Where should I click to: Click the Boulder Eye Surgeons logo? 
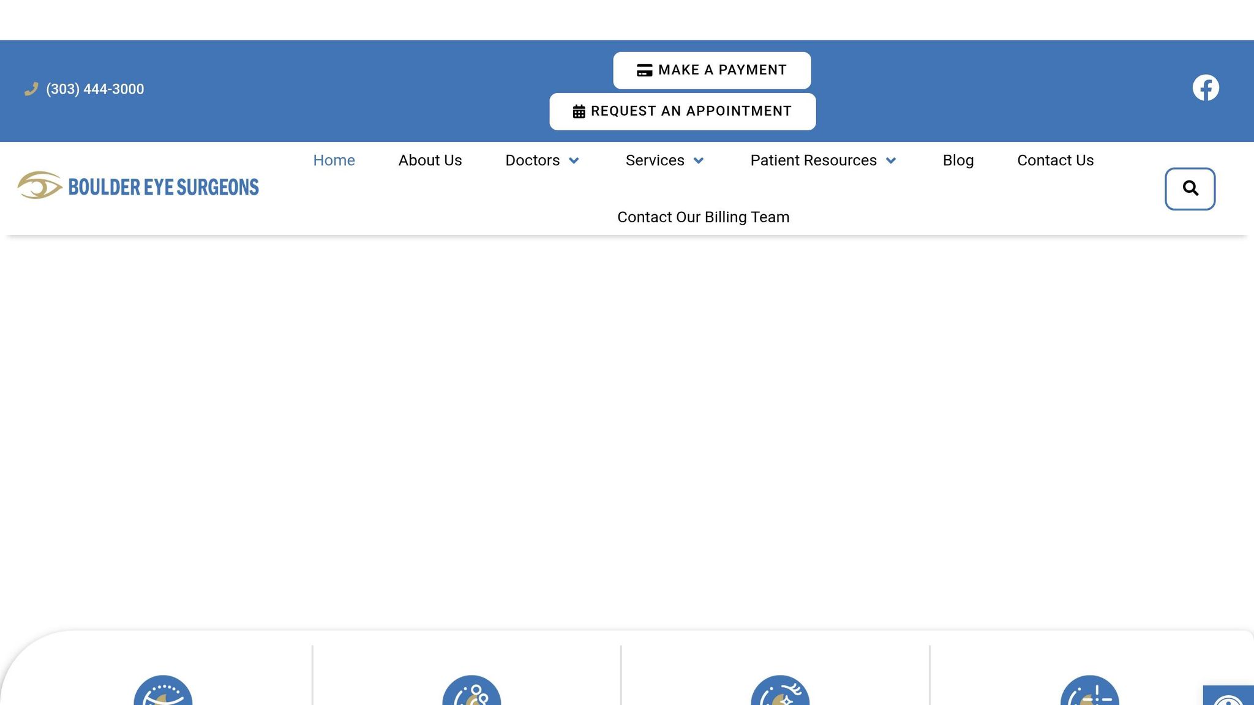tap(138, 185)
